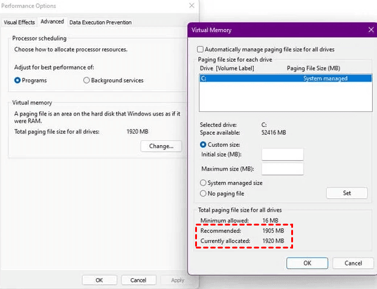Screen dimensions: 377x289
Task: Click the Paging File Size (MB) header
Action: tap(314, 68)
